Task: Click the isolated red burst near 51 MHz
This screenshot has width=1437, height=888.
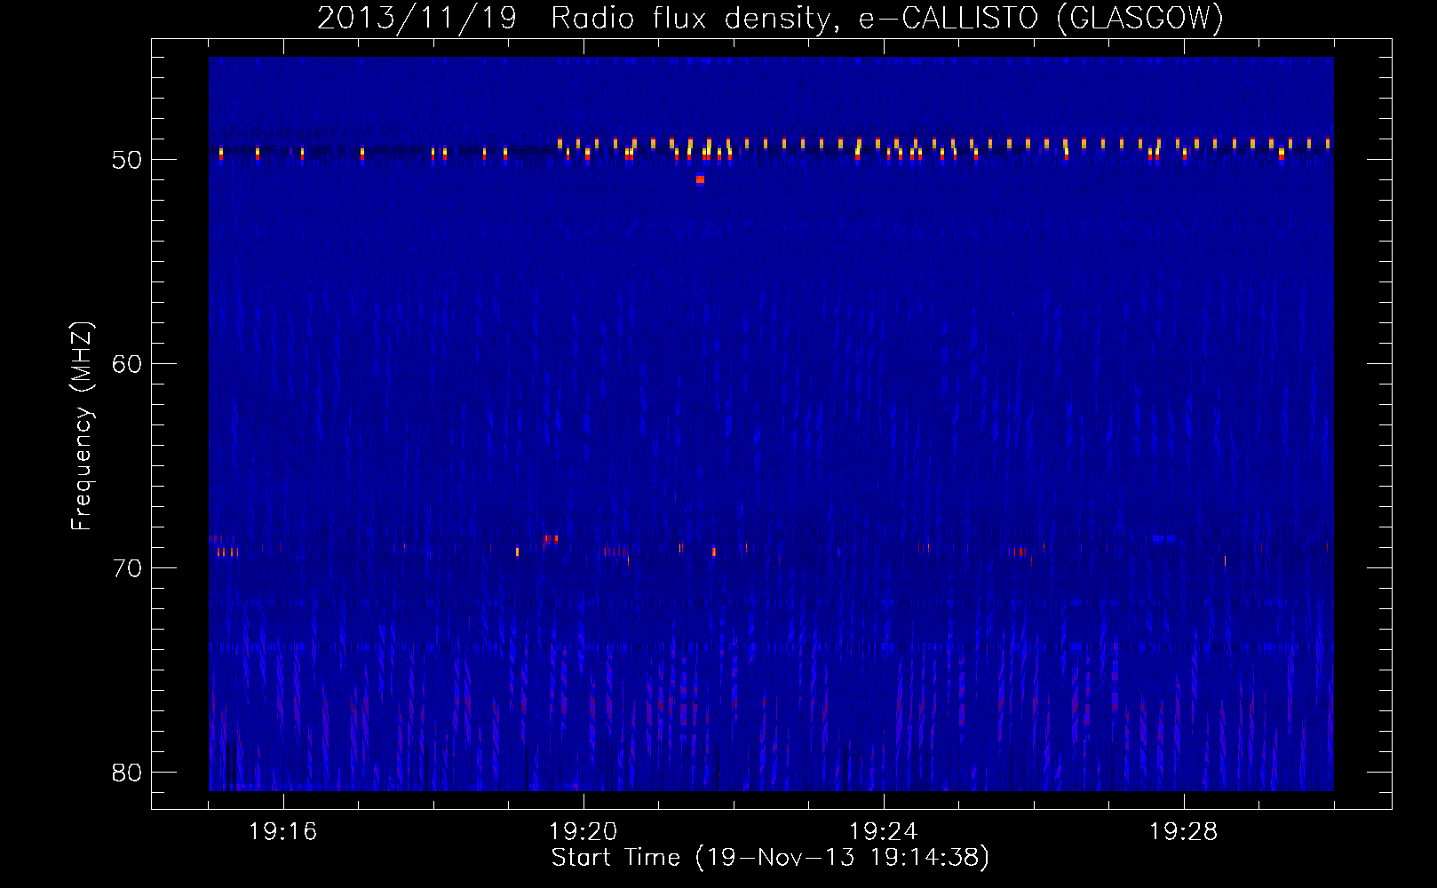Action: (700, 179)
